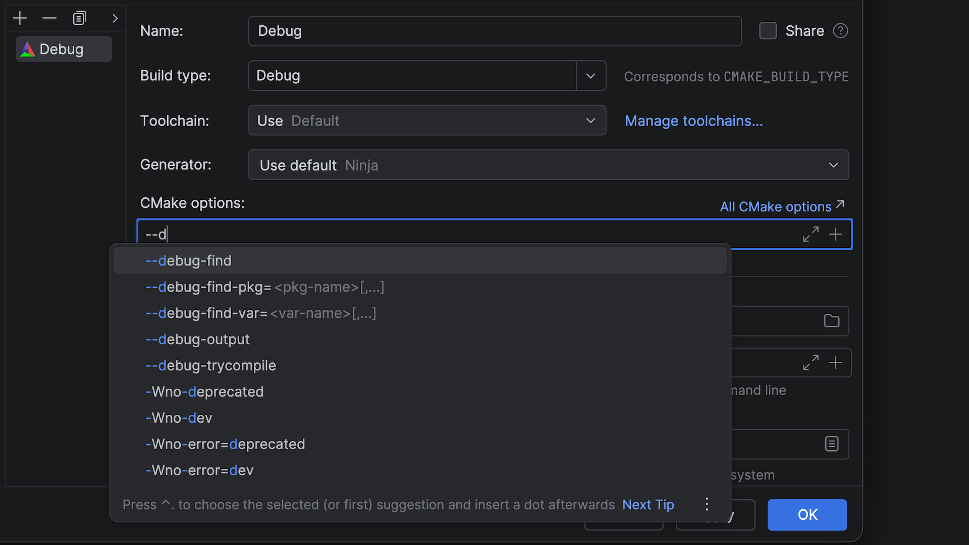Click into the Name input field
The width and height of the screenshot is (969, 545).
495,31
